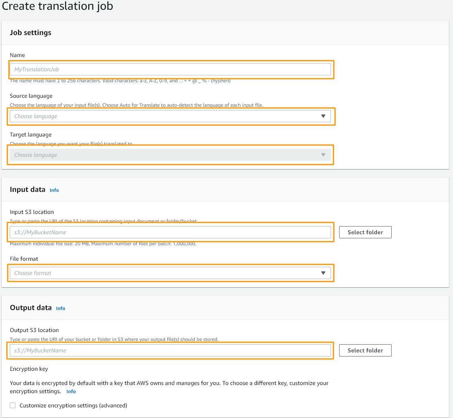This screenshot has width=453, height=418.
Task: Click the Info link beside Input data
Action: pyautogui.click(x=54, y=190)
